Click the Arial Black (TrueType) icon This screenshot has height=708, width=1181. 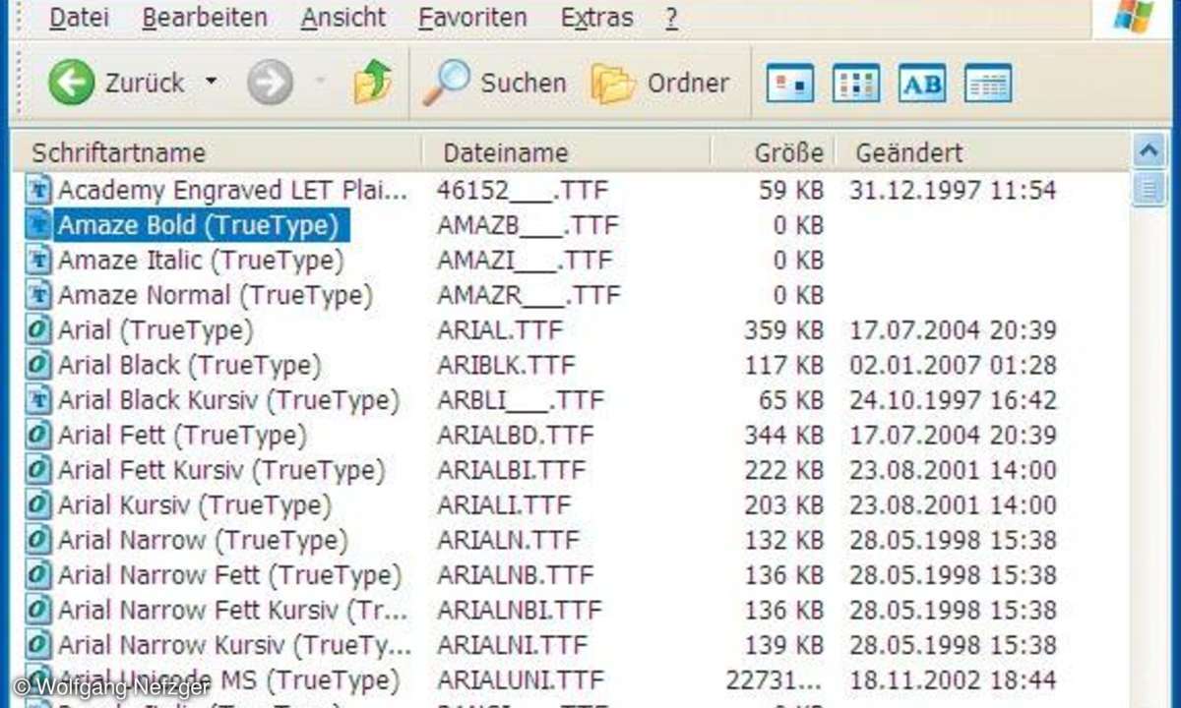[38, 365]
